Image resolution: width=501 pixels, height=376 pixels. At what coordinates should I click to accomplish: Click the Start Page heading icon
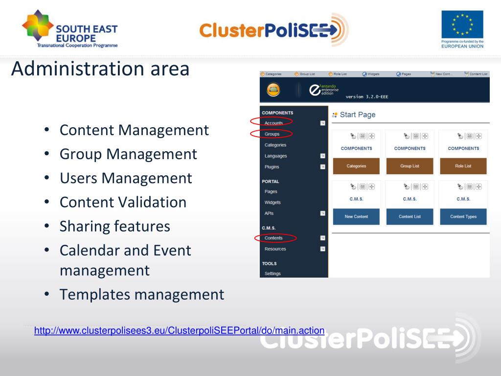tap(335, 115)
